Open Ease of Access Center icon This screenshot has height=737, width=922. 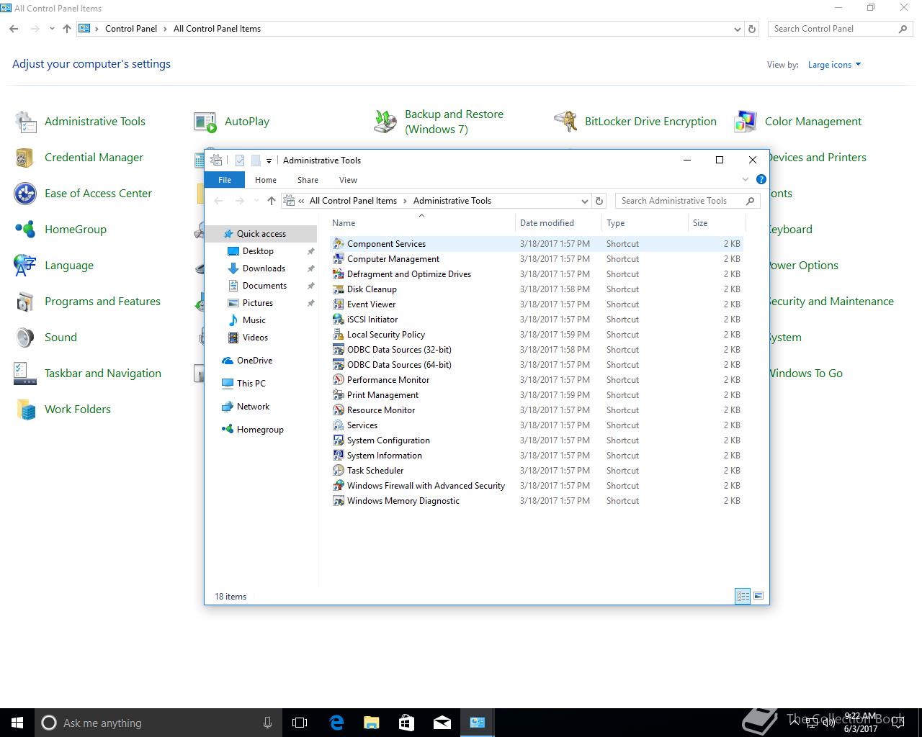(x=26, y=194)
